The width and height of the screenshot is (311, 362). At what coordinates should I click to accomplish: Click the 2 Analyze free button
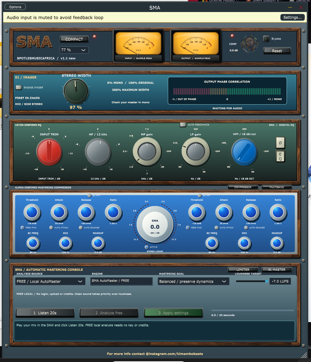(109, 313)
